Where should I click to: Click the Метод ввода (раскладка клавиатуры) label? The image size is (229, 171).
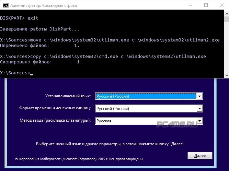pos(55,121)
